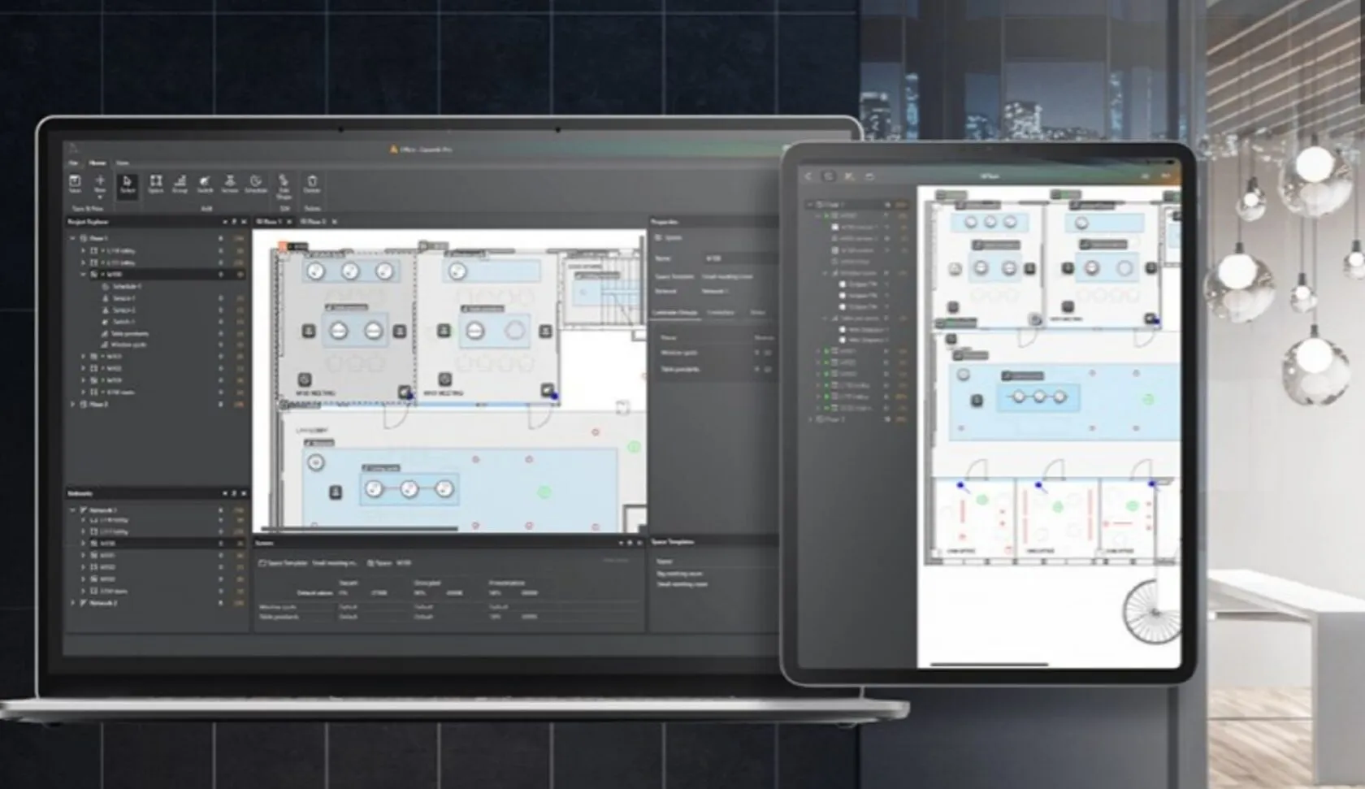Click the Group tool icon
This screenshot has height=789, width=1365.
180,184
